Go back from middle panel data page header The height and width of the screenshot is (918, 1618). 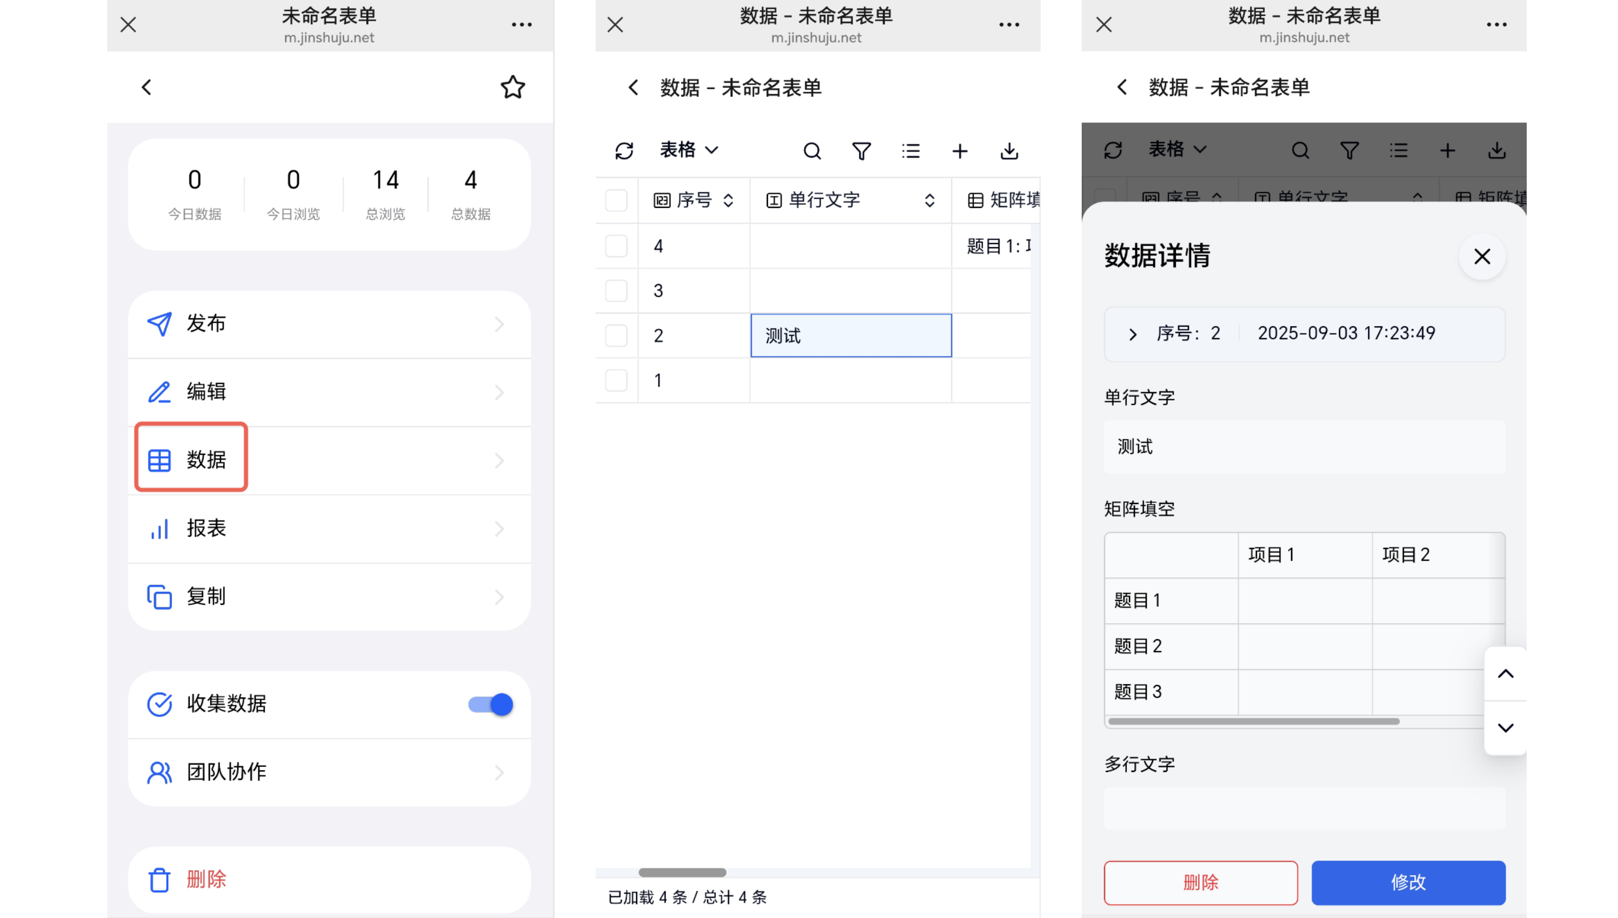633,87
